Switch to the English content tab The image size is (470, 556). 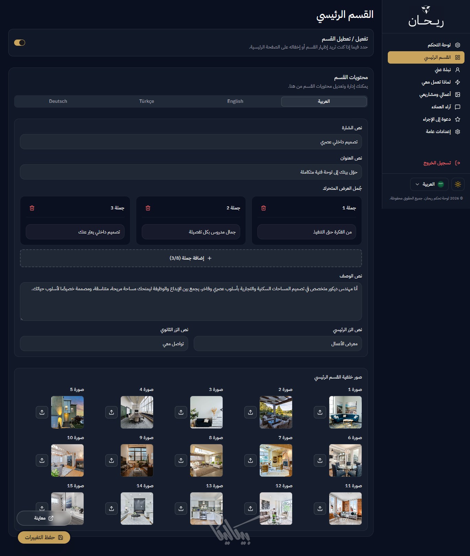tap(235, 101)
